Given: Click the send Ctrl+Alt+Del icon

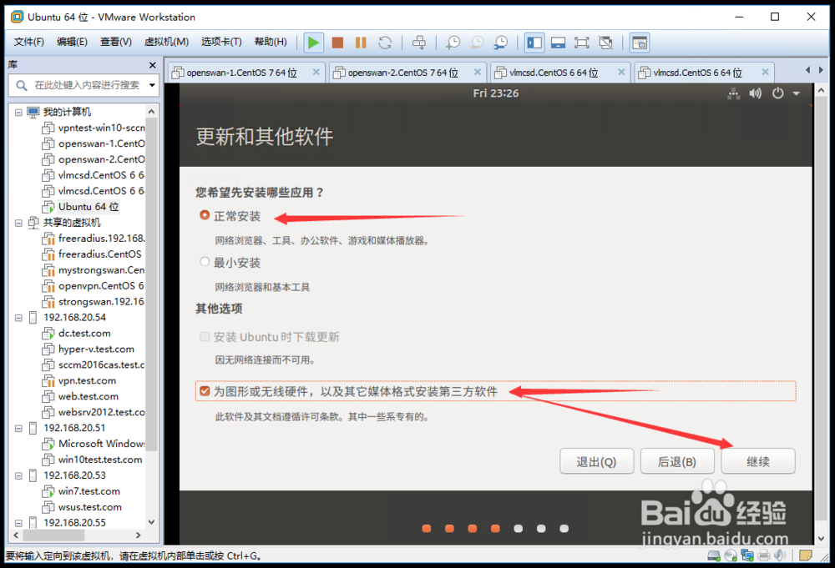Looking at the screenshot, I should pyautogui.click(x=419, y=43).
